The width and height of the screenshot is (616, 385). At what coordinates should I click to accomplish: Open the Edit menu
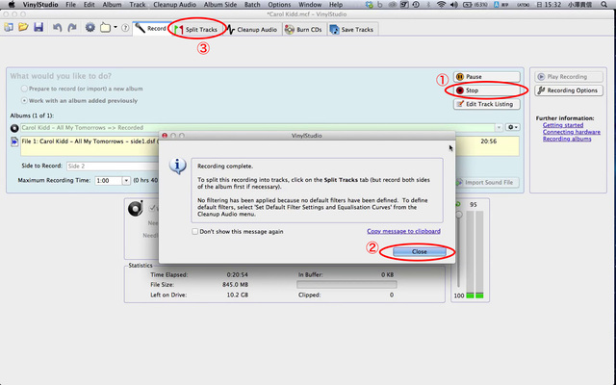[90, 5]
